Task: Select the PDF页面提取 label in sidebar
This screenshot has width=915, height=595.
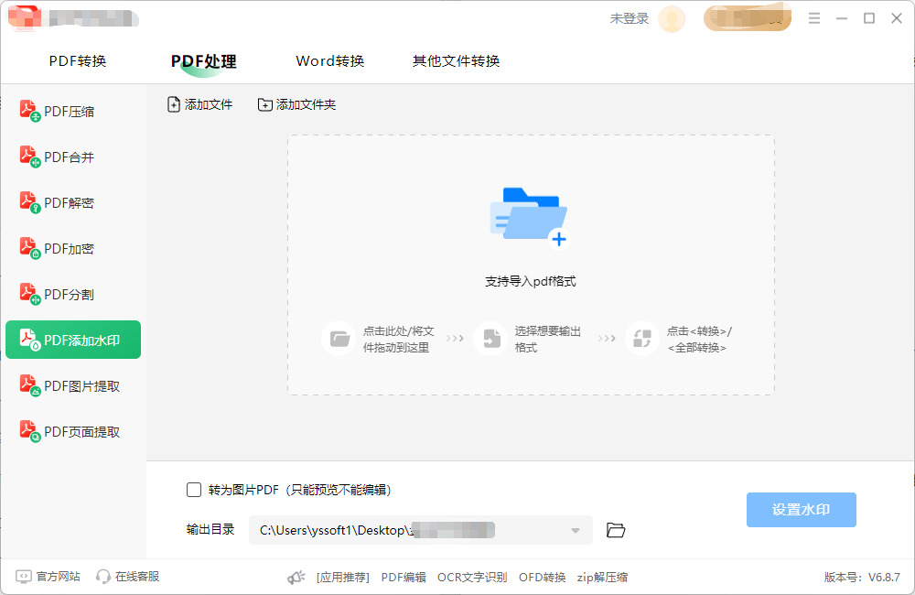Action: pos(81,432)
